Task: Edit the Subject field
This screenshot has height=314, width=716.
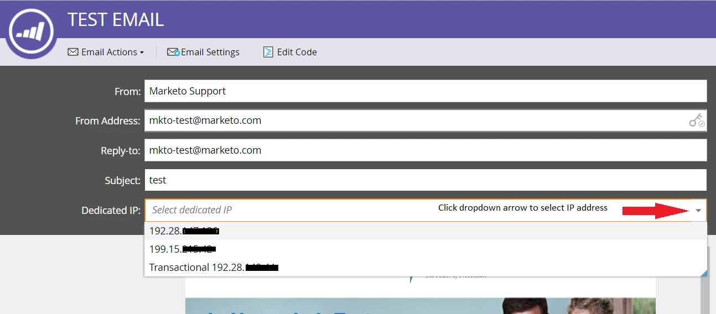Action: coord(426,180)
